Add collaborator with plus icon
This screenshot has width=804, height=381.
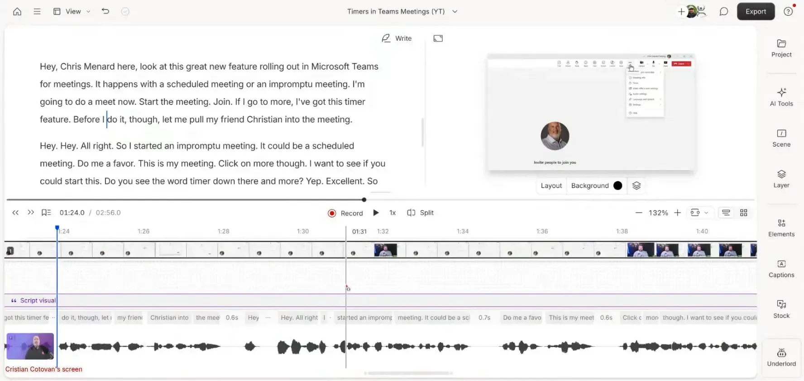point(681,12)
